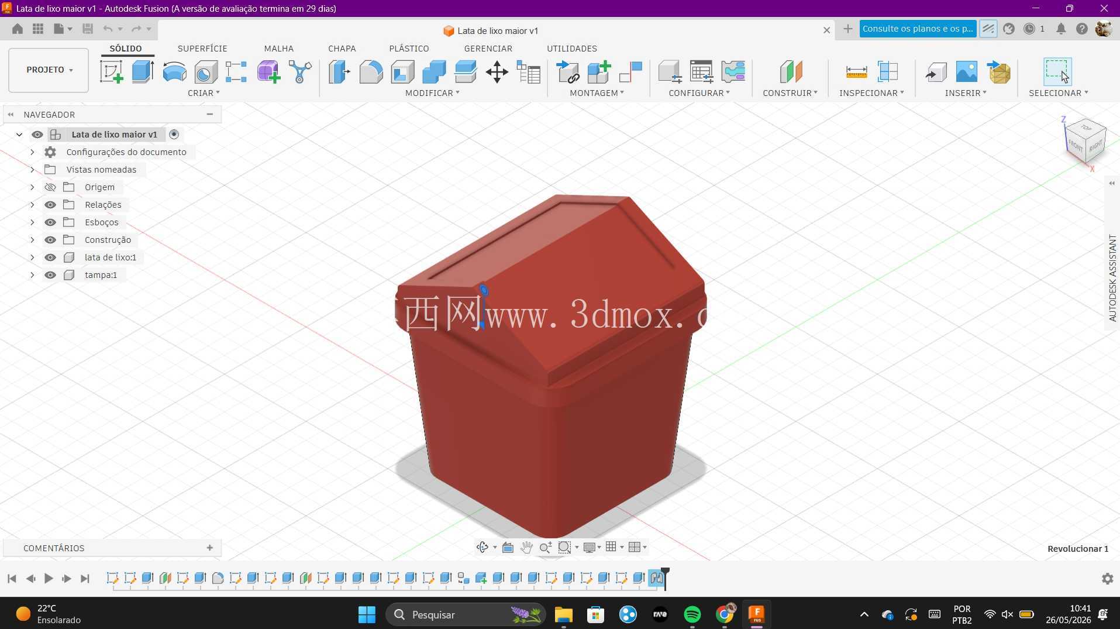
Task: Expand the tampa:1 component
Action: click(32, 275)
